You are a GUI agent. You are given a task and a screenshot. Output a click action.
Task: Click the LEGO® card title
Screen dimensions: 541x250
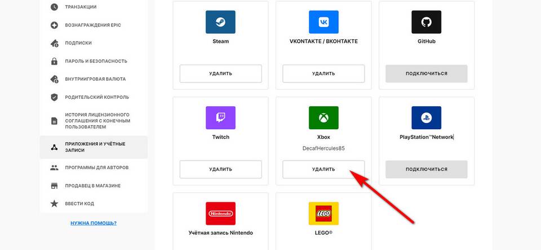click(323, 233)
